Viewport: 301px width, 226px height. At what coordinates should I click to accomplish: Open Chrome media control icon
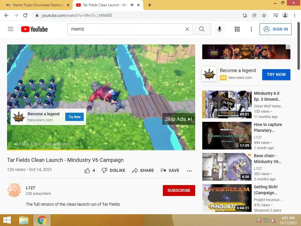pyautogui.click(x=275, y=15)
